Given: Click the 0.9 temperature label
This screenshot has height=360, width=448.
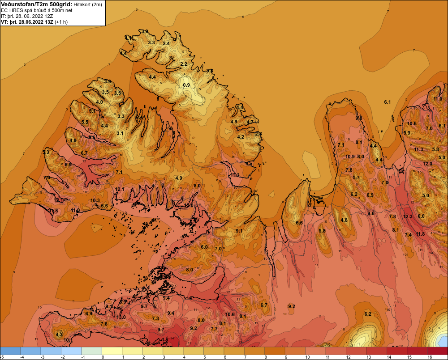Looking at the screenshot, I should pyautogui.click(x=186, y=85).
